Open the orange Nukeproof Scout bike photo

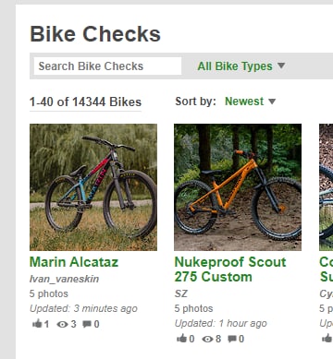[238, 187]
